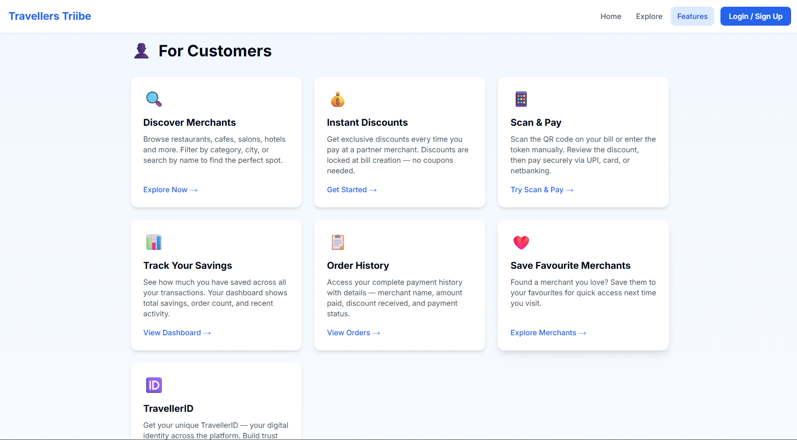797x440 pixels.
Task: Click the Login / Sign Up button
Action: pyautogui.click(x=755, y=16)
